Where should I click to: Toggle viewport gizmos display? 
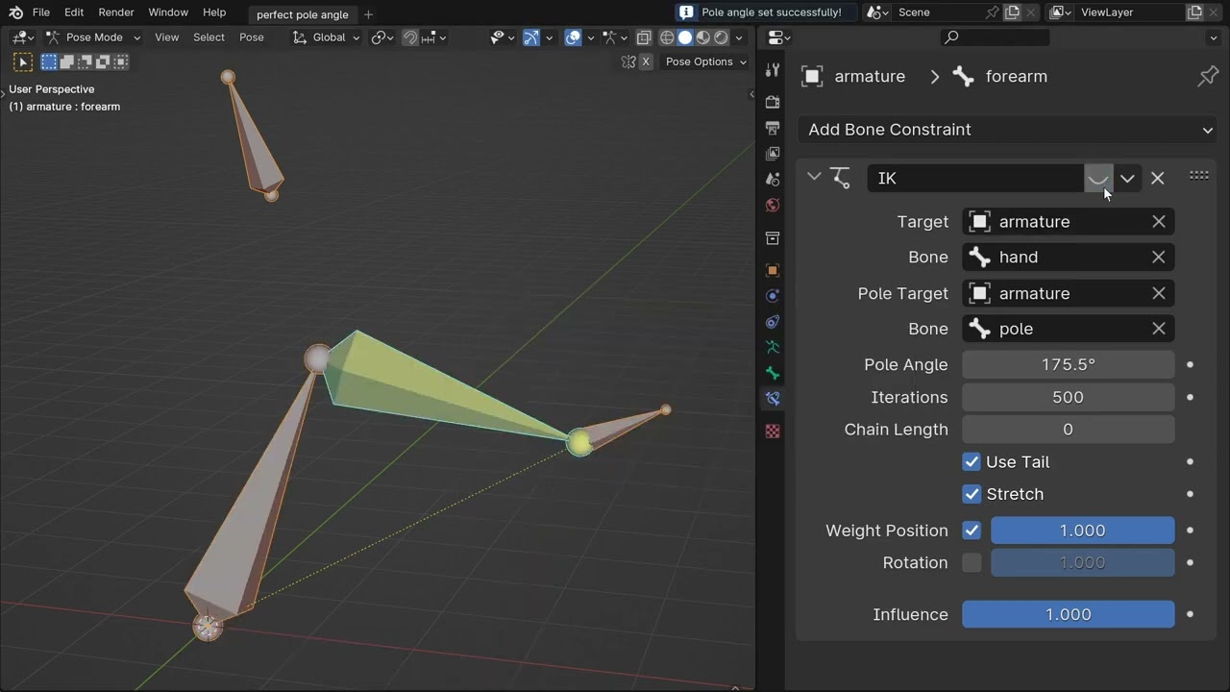531,37
